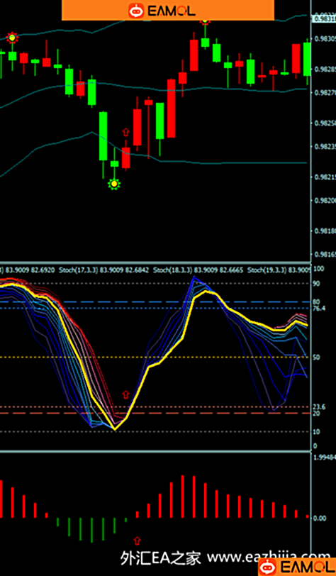Click the 82.6920 stochastic value
Screen dimensions: 336x576
click(43, 270)
